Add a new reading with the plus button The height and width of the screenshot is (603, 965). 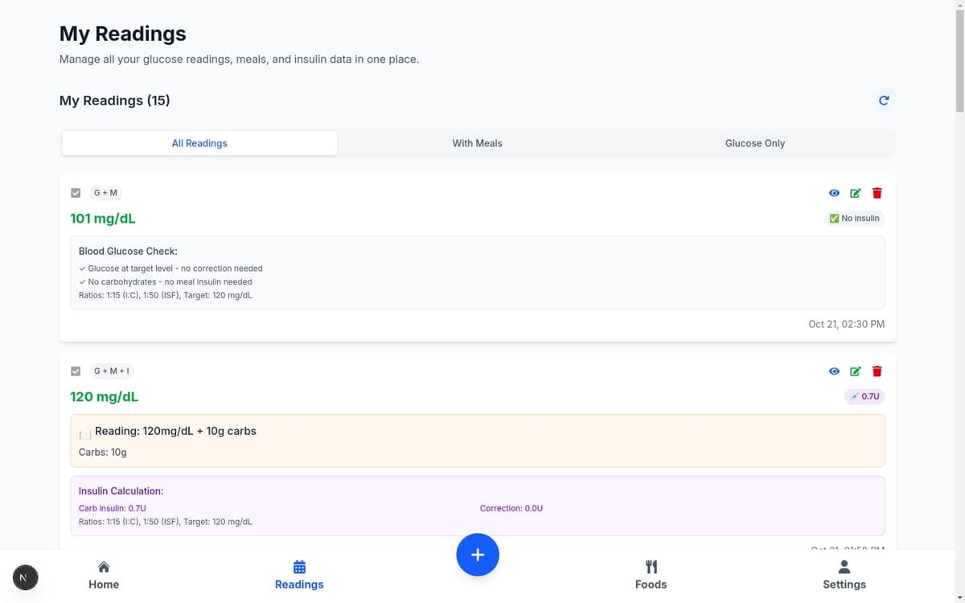pos(478,555)
